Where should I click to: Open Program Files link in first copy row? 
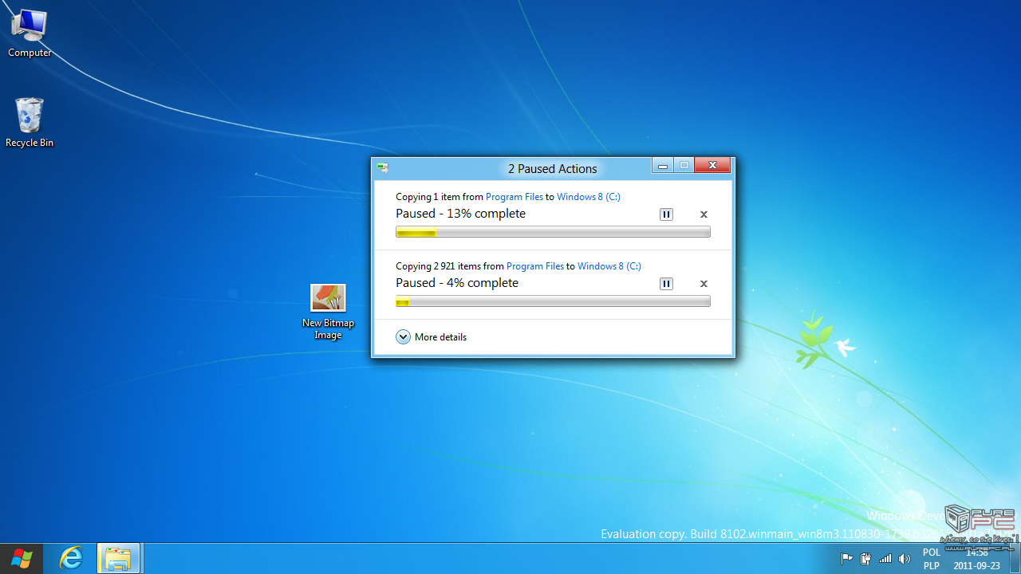click(514, 197)
